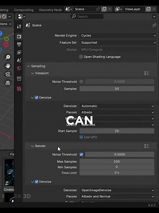Click the Min Samples 0 field
The width and height of the screenshot is (159, 213).
[117, 167]
